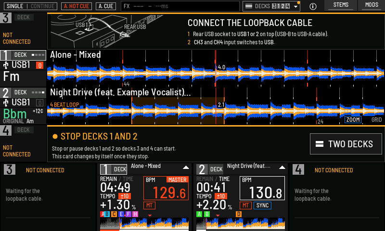Jump to hot cue C on deck 1
The width and height of the screenshot is (385, 231).
(114, 214)
